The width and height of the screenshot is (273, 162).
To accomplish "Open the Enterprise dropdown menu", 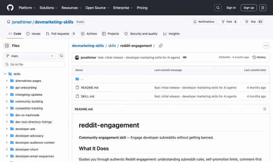I will coord(123,8).
